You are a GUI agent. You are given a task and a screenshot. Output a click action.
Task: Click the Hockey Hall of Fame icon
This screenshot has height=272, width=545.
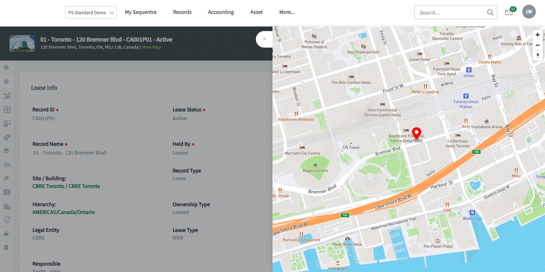click(519, 38)
